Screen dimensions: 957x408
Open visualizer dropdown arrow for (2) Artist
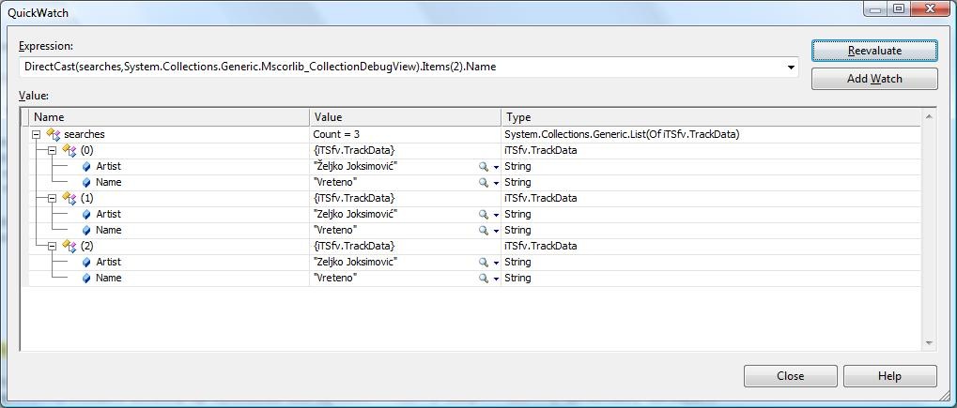tap(496, 263)
